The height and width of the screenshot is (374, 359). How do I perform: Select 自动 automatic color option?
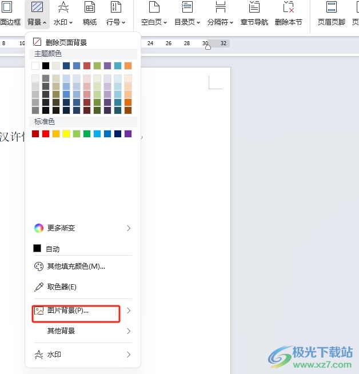click(82, 249)
